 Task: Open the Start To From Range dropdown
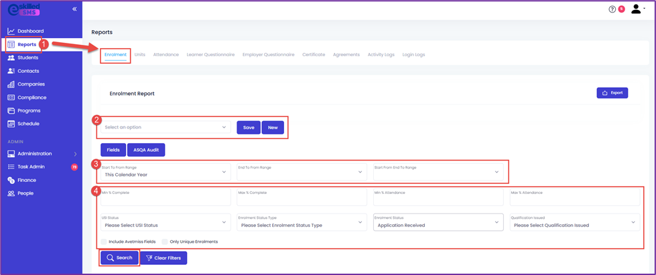coord(166,172)
